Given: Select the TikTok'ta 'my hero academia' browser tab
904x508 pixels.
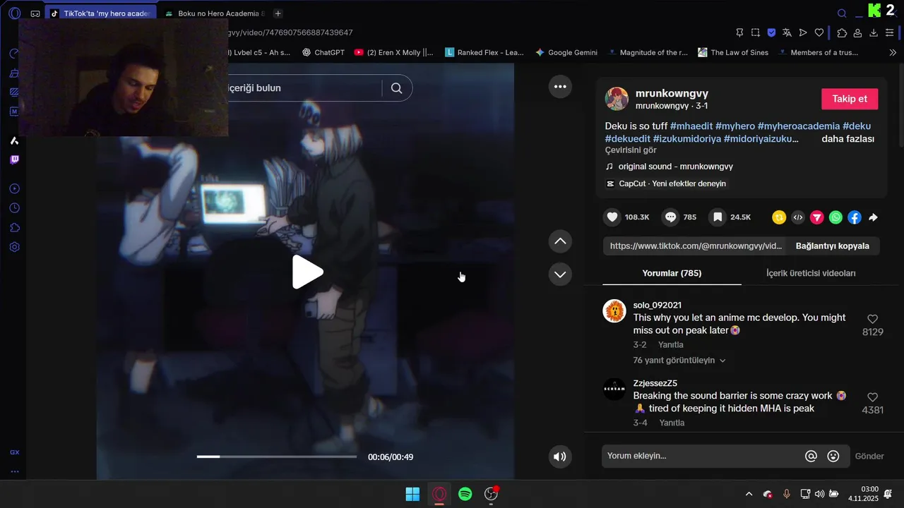Looking at the screenshot, I should pos(100,13).
